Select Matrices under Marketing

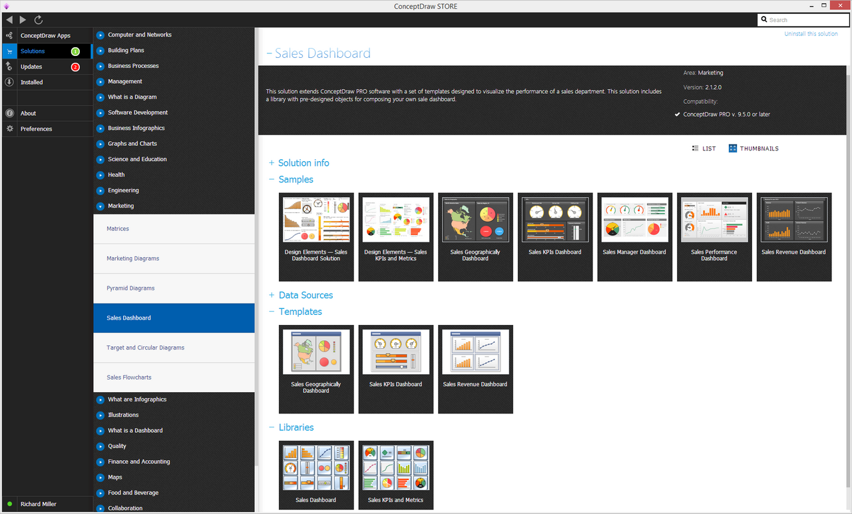click(x=174, y=228)
